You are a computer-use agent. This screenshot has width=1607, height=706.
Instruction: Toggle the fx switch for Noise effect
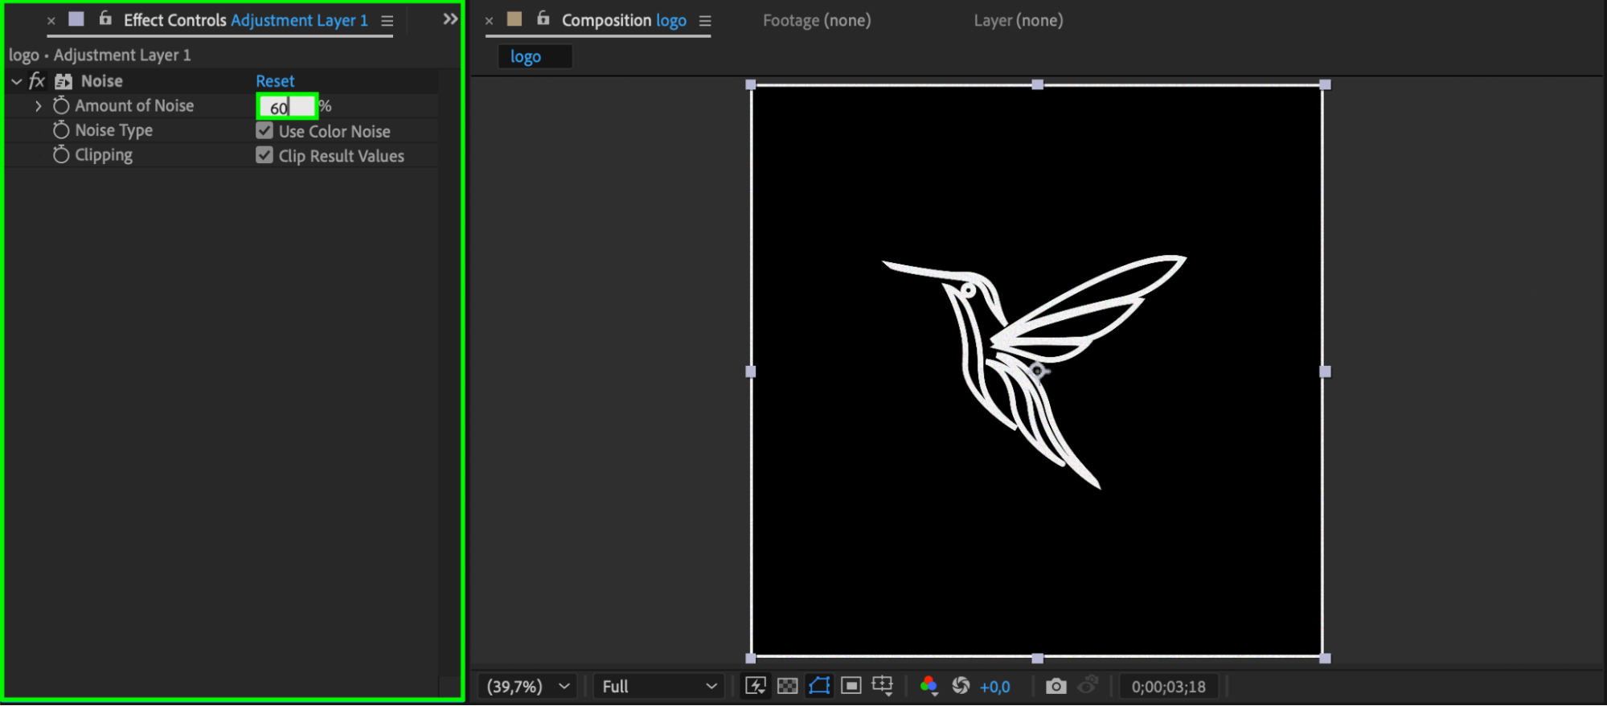(x=37, y=81)
